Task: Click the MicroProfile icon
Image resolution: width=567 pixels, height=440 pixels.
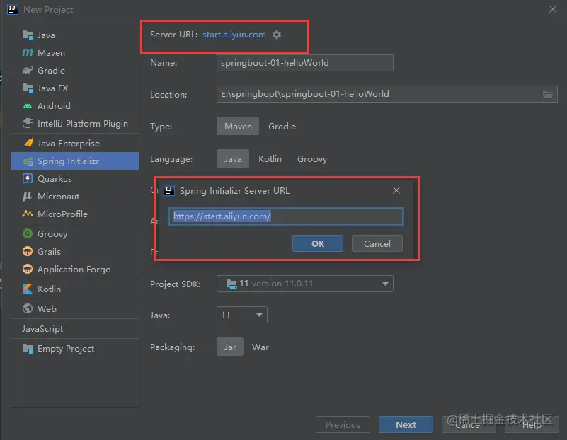Action: click(x=28, y=214)
